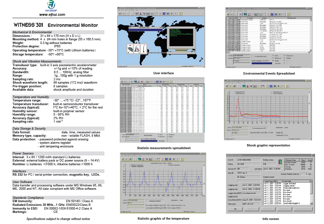Select the Serial cable pulled out event row

click(287, 188)
